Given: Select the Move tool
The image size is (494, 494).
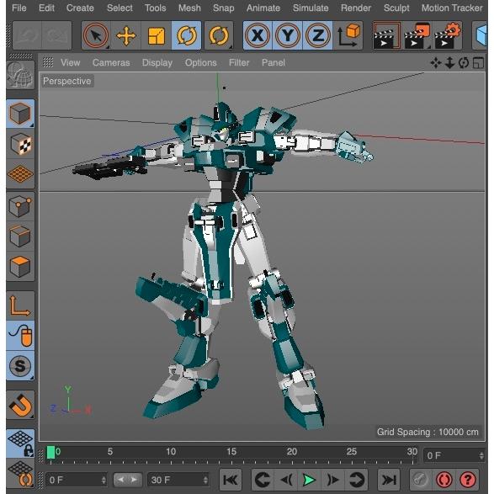Looking at the screenshot, I should [x=126, y=35].
